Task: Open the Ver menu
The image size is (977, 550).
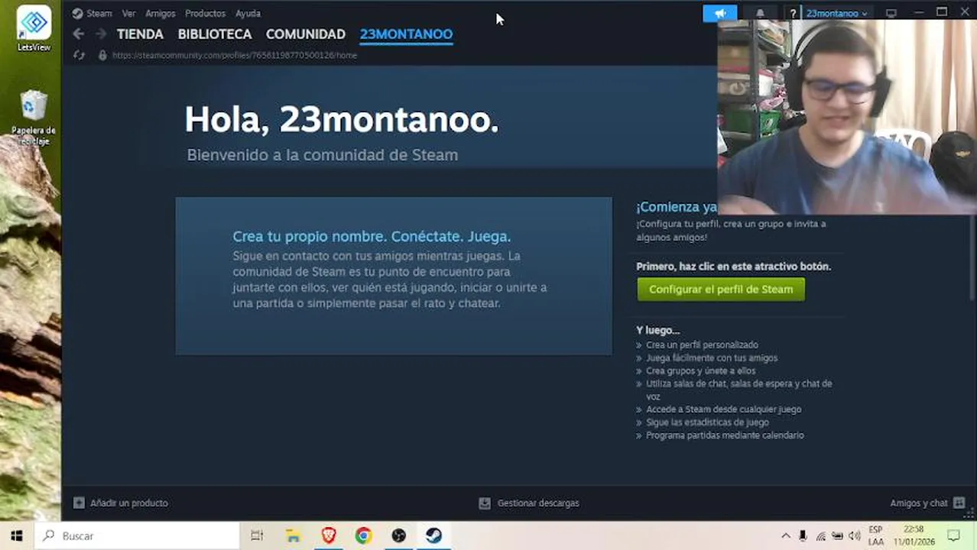Action: pyautogui.click(x=128, y=13)
